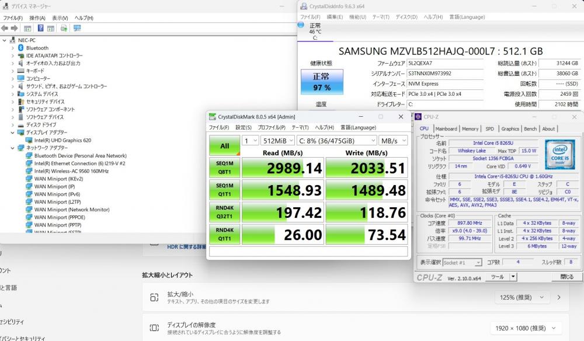The image size is (584, 341).
Task: Click the display resolution icon in Settings
Action: tap(154, 328)
